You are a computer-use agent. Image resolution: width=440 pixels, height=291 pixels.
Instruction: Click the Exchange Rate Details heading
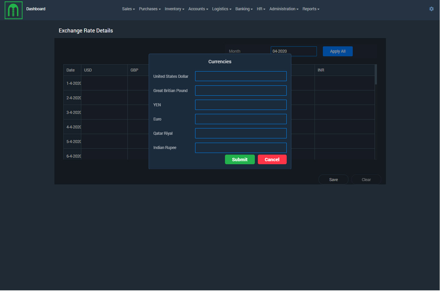pos(86,30)
